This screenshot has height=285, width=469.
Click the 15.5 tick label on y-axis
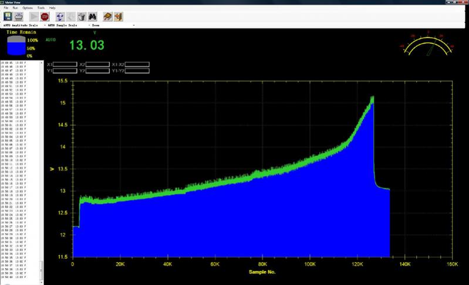62,81
